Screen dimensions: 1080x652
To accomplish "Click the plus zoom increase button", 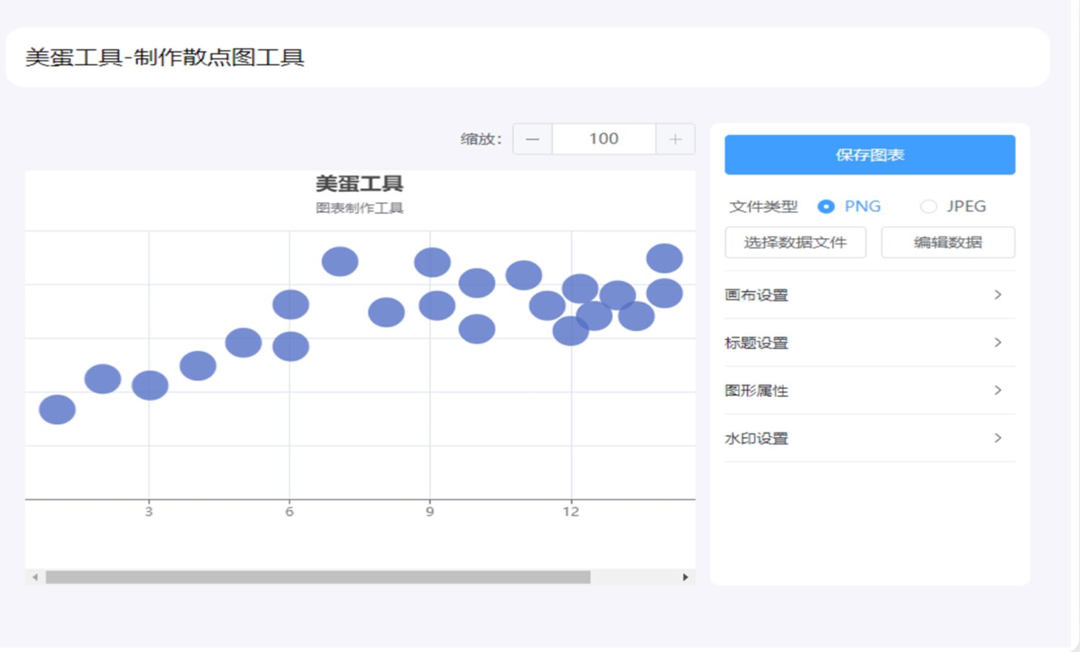I will tap(675, 139).
